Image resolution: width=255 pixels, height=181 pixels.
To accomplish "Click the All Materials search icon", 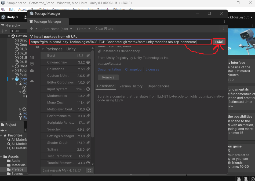I will point(9,139).
